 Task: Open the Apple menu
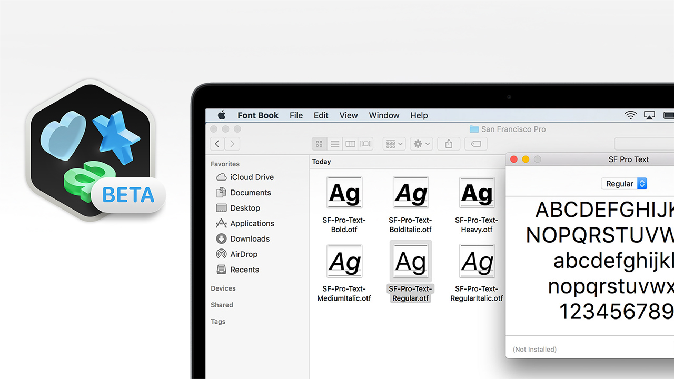[x=222, y=115]
